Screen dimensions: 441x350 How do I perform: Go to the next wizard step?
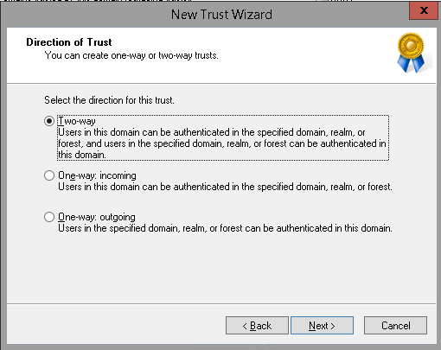322,326
